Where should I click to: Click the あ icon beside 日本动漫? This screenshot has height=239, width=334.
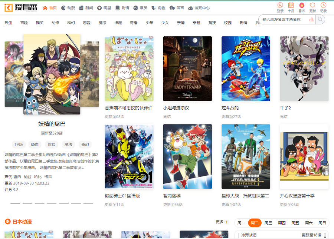pos(8,222)
